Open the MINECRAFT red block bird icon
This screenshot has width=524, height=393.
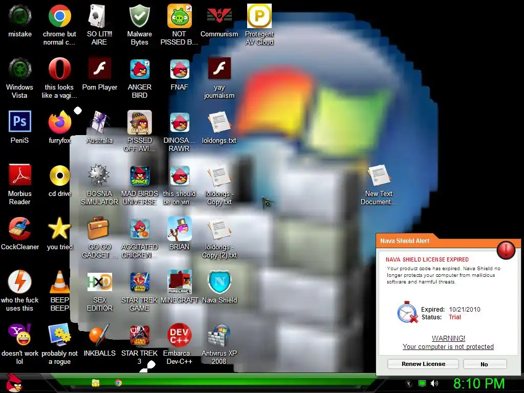(180, 282)
